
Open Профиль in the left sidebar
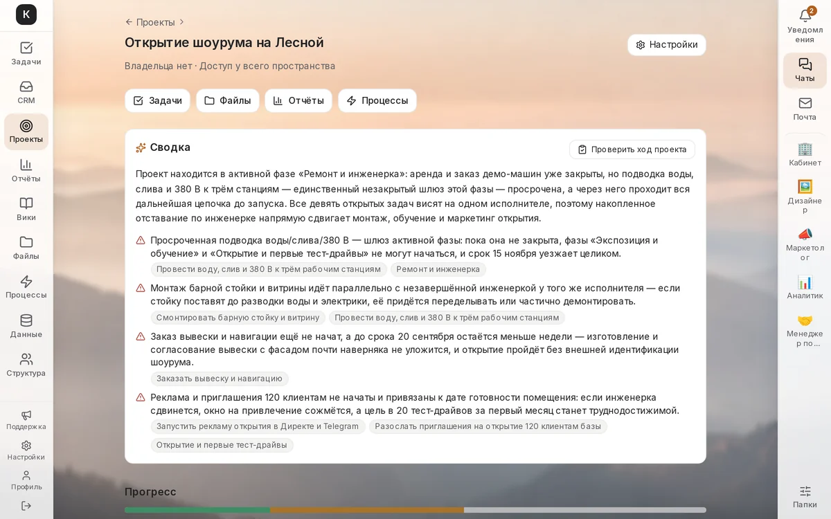point(26,480)
